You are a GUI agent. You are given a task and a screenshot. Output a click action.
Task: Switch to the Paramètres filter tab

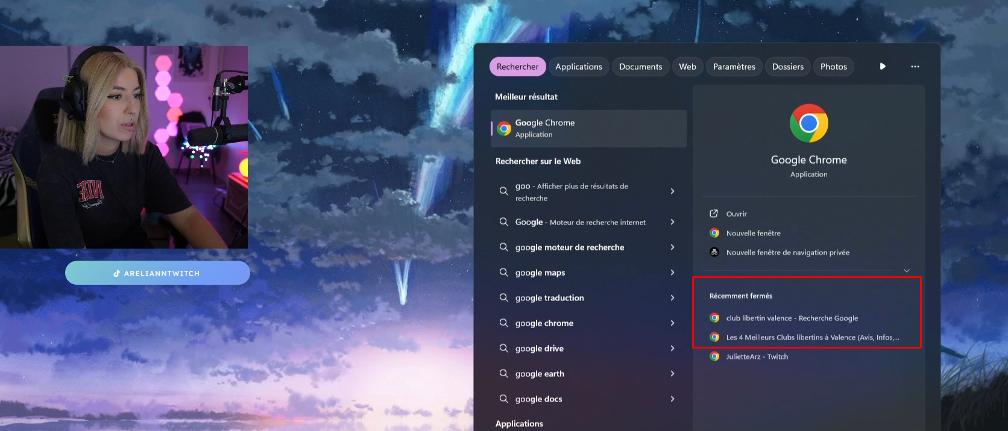(734, 67)
